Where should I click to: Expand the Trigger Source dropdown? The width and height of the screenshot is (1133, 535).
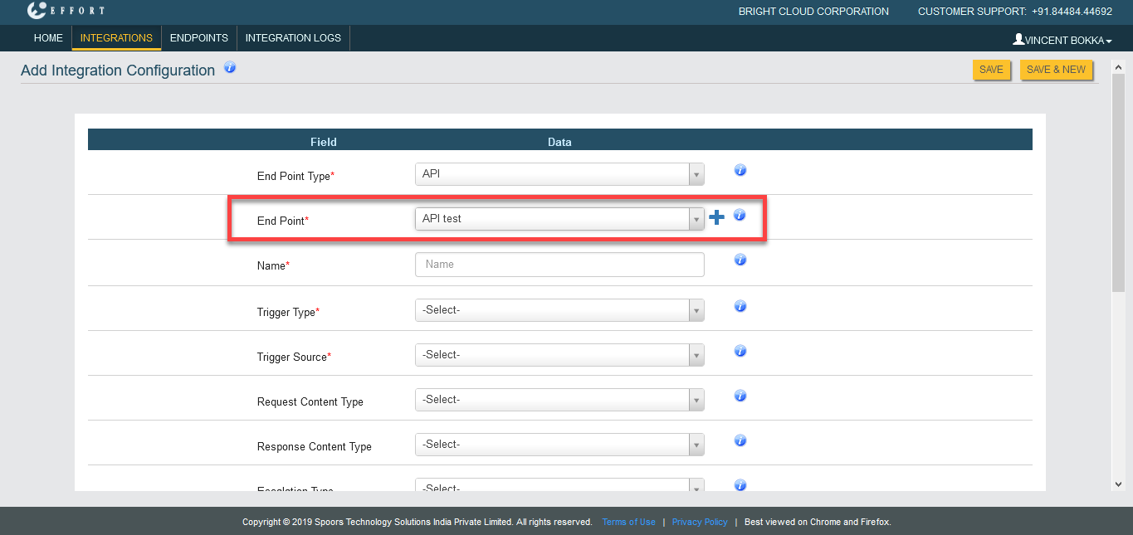[x=559, y=355]
